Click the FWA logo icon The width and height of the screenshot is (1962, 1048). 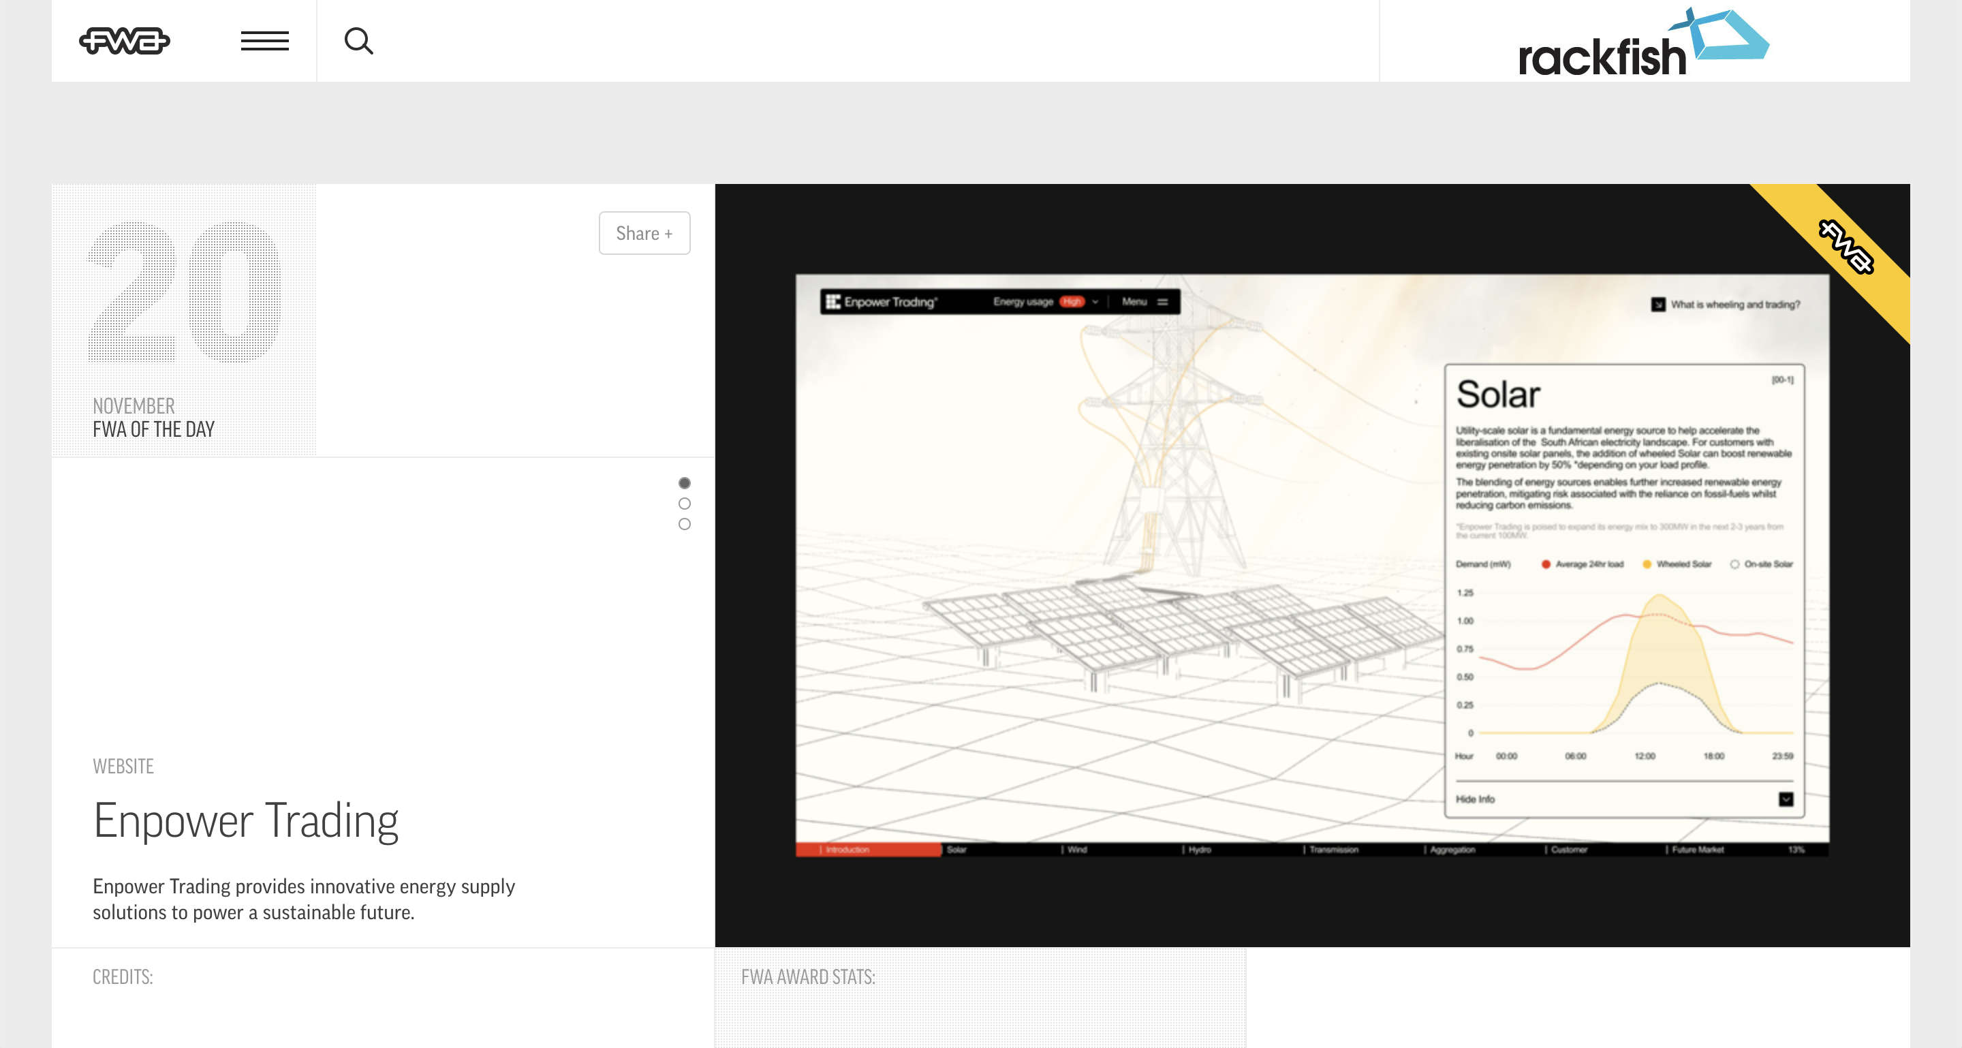point(124,40)
